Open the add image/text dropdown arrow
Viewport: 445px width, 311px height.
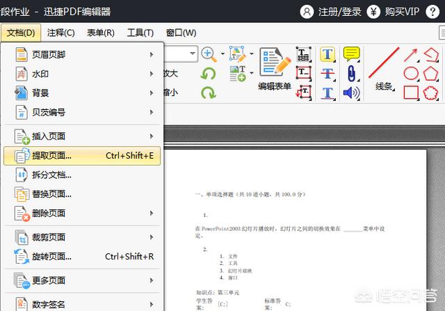(x=252, y=73)
